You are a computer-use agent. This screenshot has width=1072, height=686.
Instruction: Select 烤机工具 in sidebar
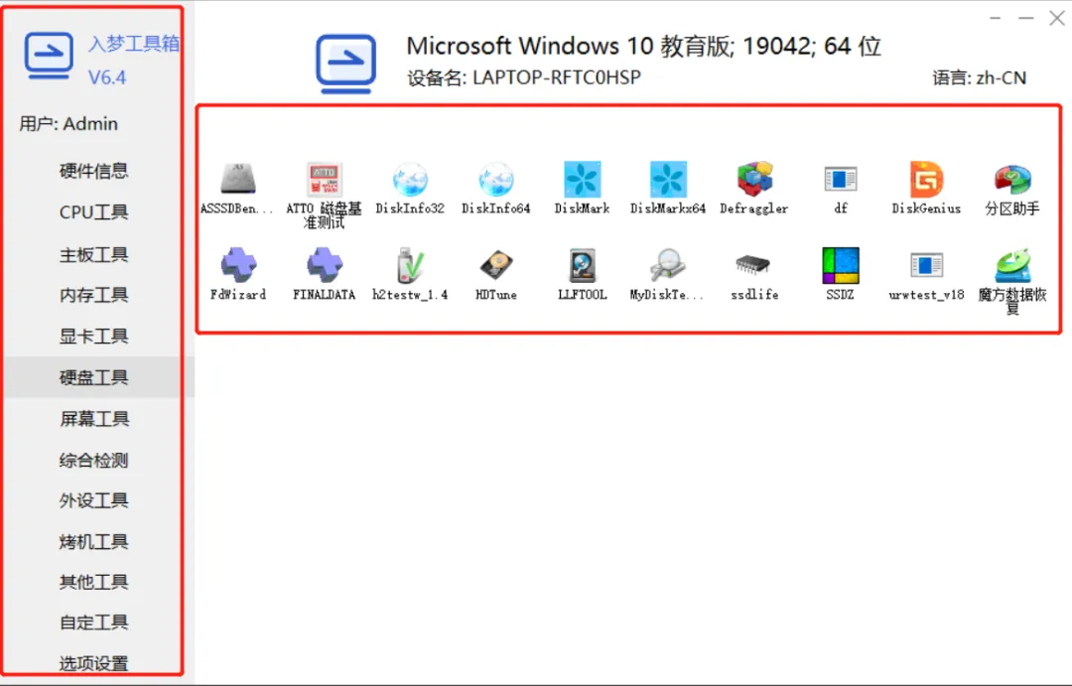pos(93,542)
